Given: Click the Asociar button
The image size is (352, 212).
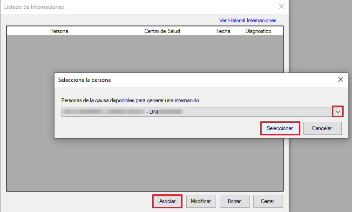Looking at the screenshot, I should [167, 201].
